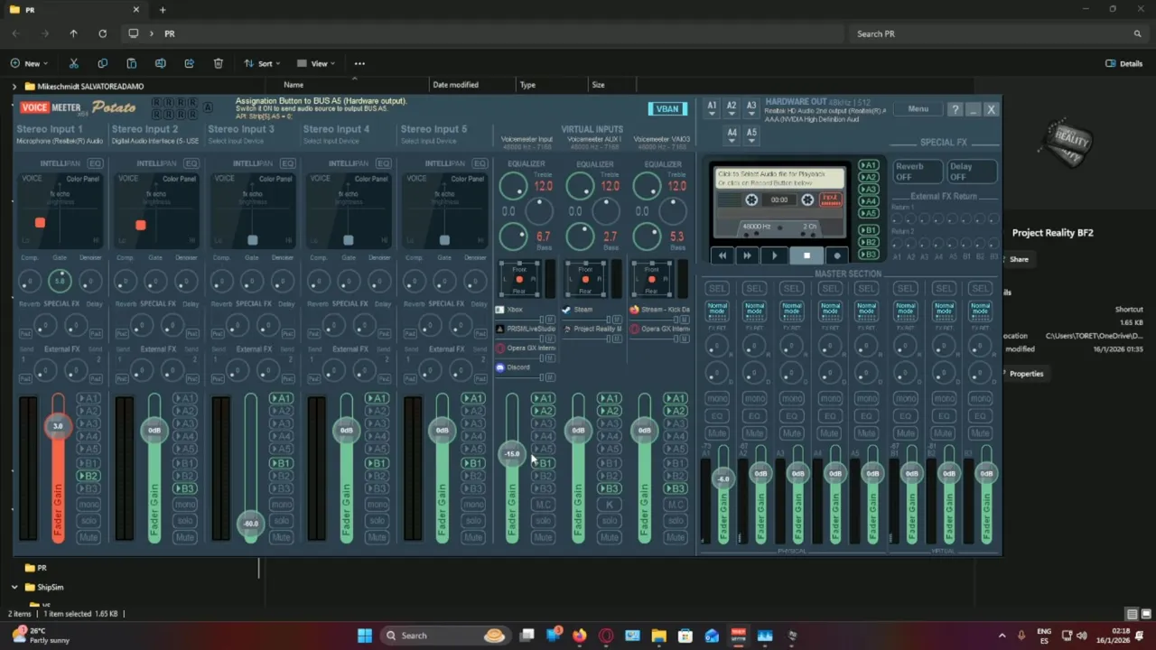
Task: Open Opera GX from the taskbar
Action: point(606,636)
